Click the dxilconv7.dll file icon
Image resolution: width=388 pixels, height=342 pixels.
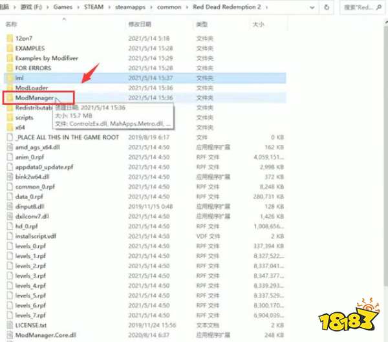click(x=10, y=217)
